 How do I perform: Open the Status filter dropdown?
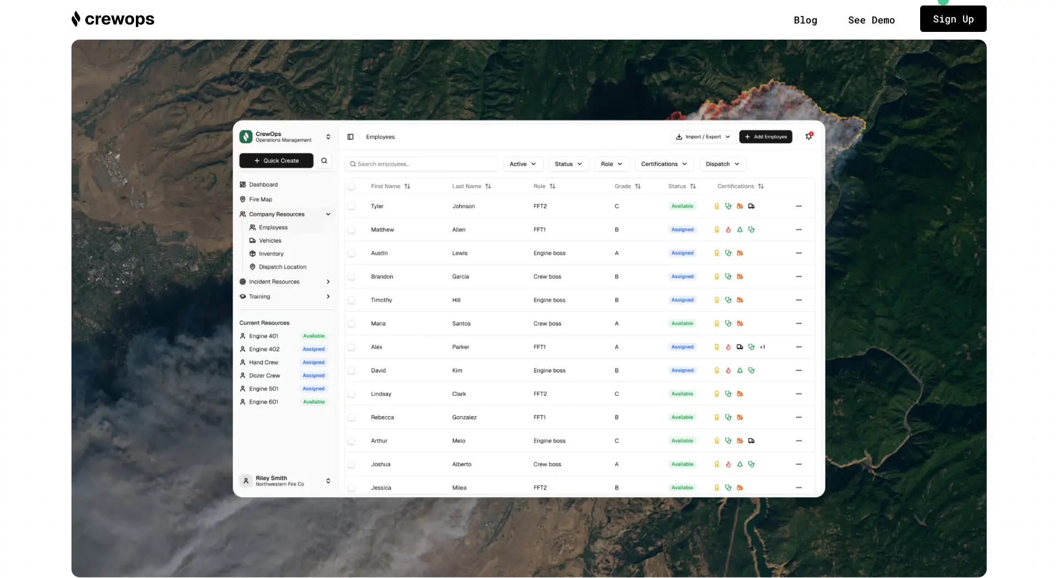click(x=568, y=164)
